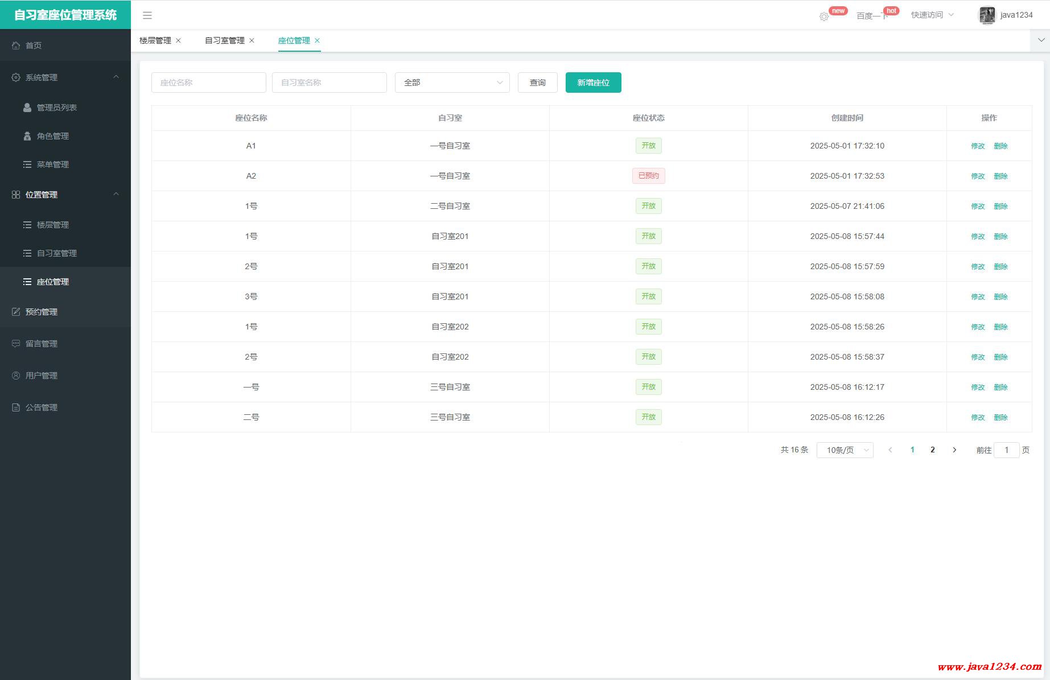Collapse the 系统管理 sidebar section
The height and width of the screenshot is (680, 1050).
point(116,77)
